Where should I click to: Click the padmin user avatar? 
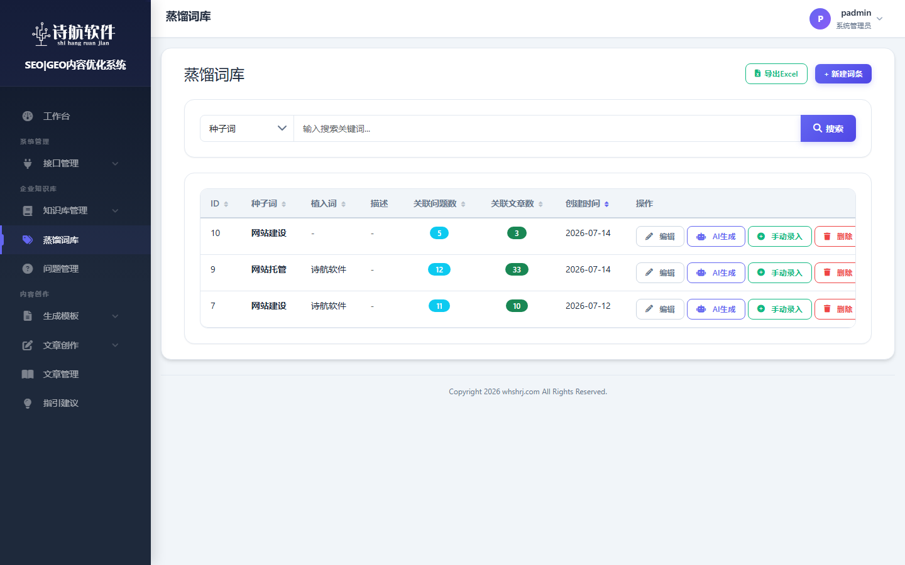tap(820, 19)
